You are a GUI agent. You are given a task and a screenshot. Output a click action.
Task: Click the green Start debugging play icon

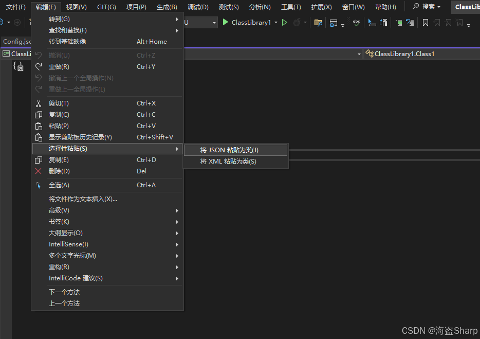pos(225,23)
